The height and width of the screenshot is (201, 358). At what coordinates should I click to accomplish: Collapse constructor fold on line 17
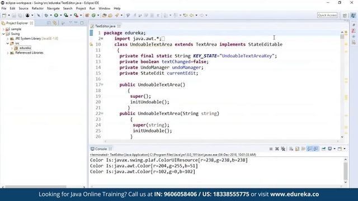(x=102, y=84)
